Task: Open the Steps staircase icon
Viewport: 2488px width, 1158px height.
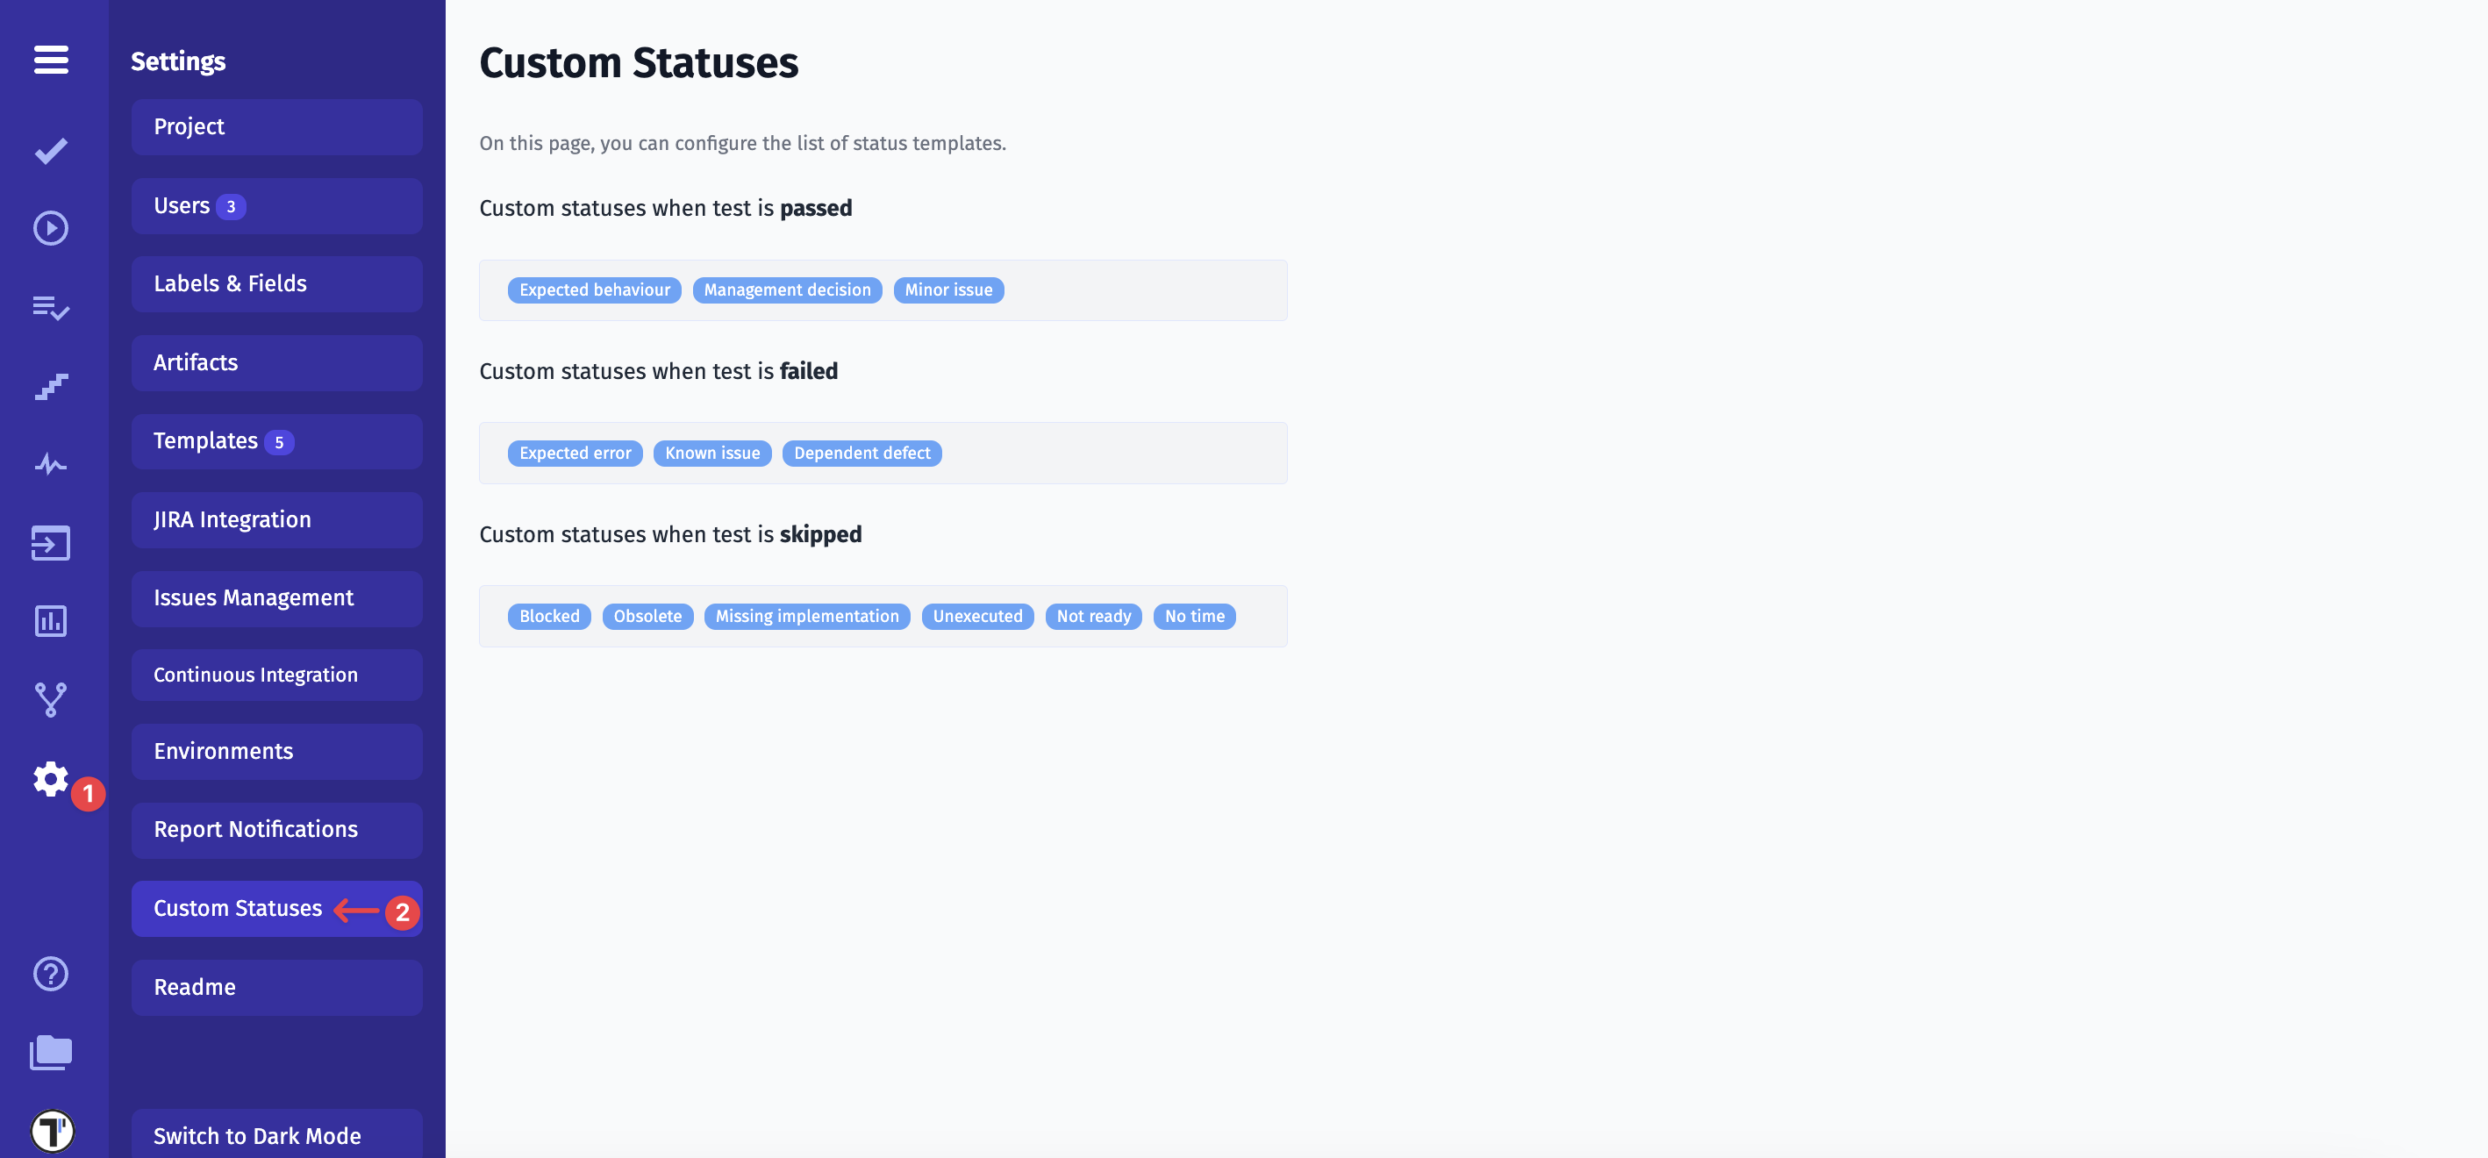Action: coord(51,386)
